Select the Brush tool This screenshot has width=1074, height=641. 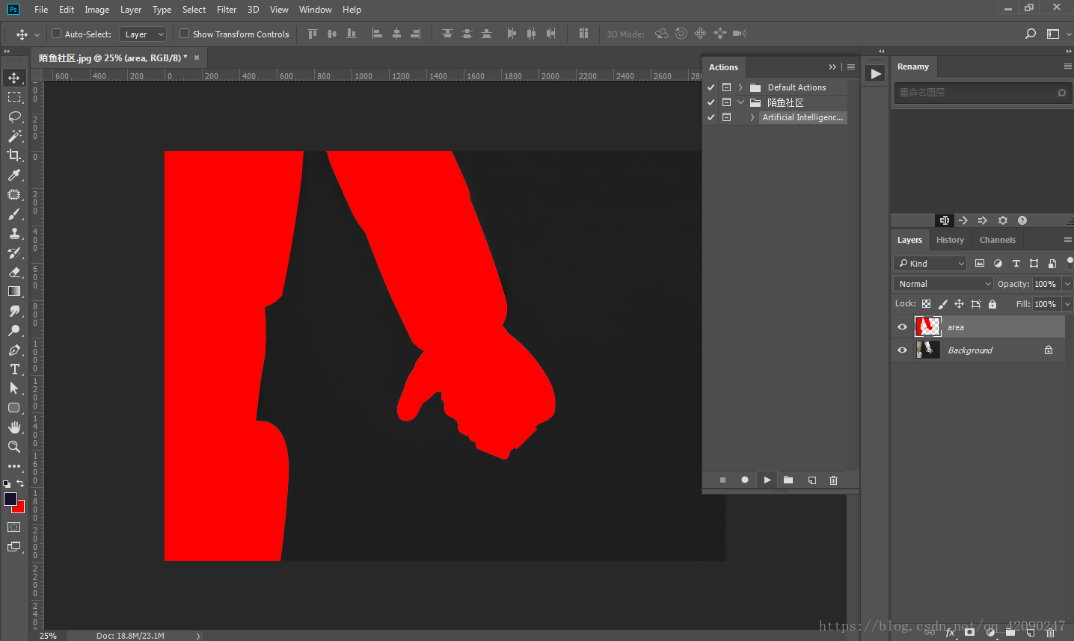[x=14, y=214]
